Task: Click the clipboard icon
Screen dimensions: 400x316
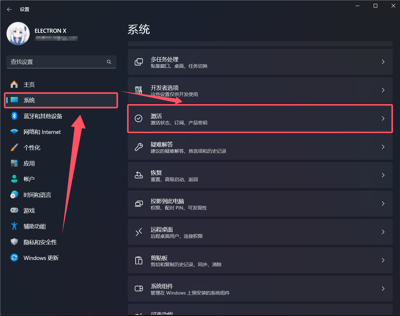Action: point(138,260)
